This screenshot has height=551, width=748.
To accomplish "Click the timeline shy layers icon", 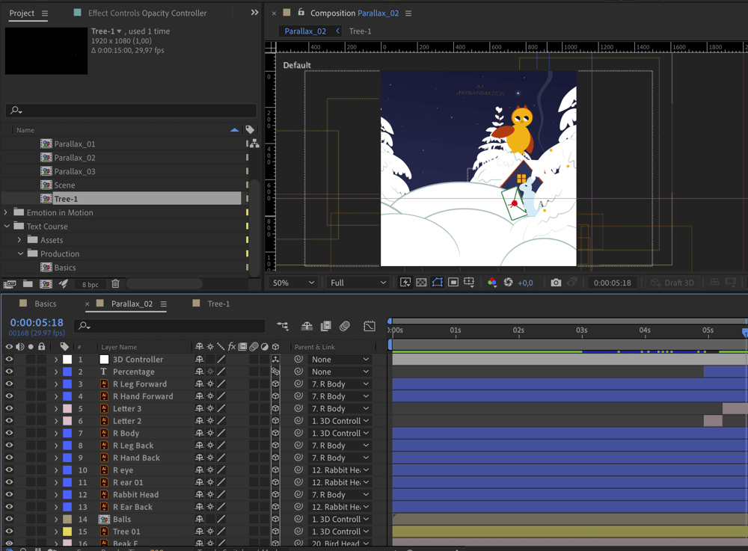I will pos(307,326).
